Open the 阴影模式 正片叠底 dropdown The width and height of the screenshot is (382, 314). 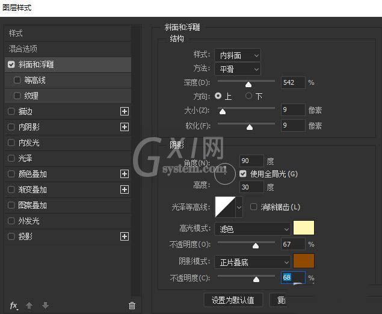pyautogui.click(x=253, y=262)
